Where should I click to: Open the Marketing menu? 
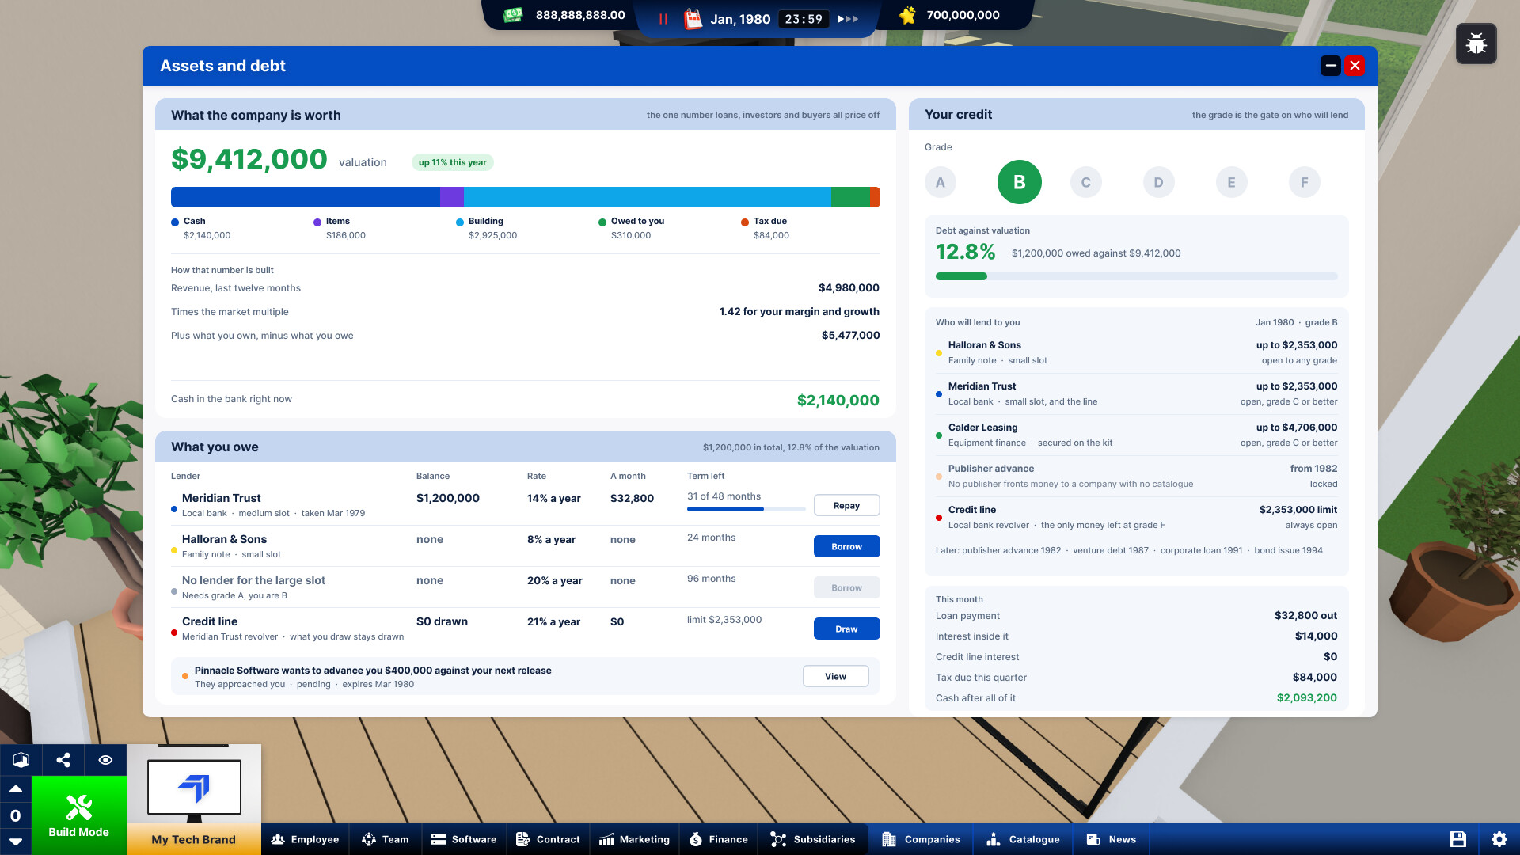click(x=634, y=839)
